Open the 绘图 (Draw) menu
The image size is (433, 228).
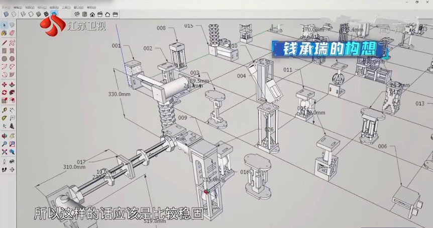point(54,7)
